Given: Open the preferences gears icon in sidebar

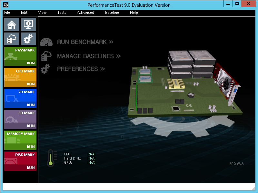Looking at the screenshot, I should pos(28,39).
